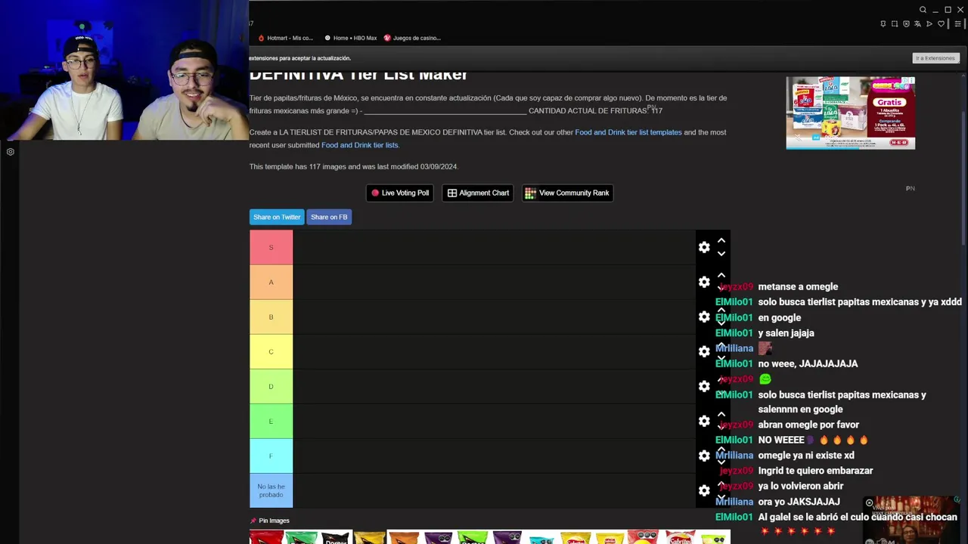Open the Live Voting Poll
The height and width of the screenshot is (544, 968).
pos(399,193)
